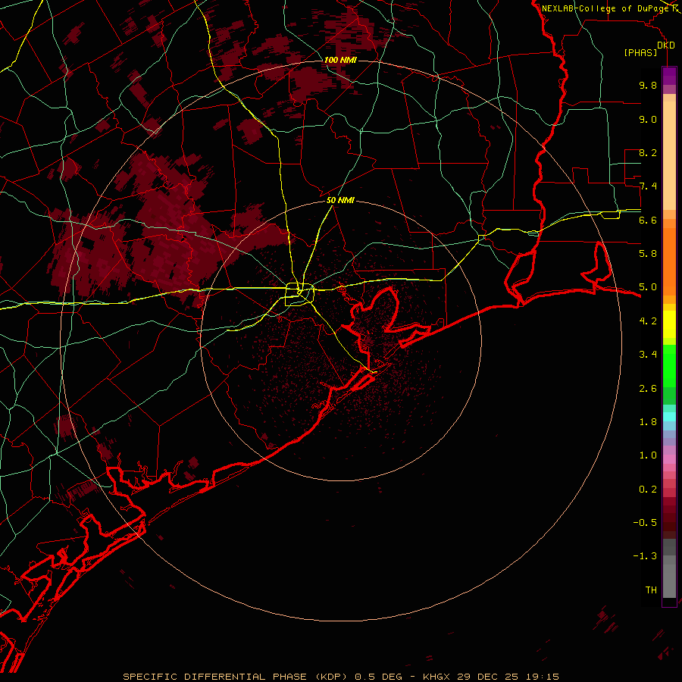Screen dimensions: 682x682
Task: Select the 50 NMI range ring label
Action: coord(340,200)
